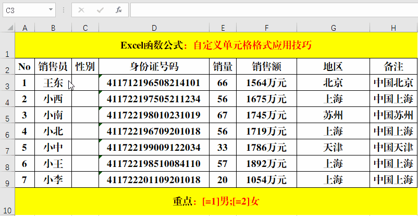
Task: Select column E header
Action: pos(223,28)
